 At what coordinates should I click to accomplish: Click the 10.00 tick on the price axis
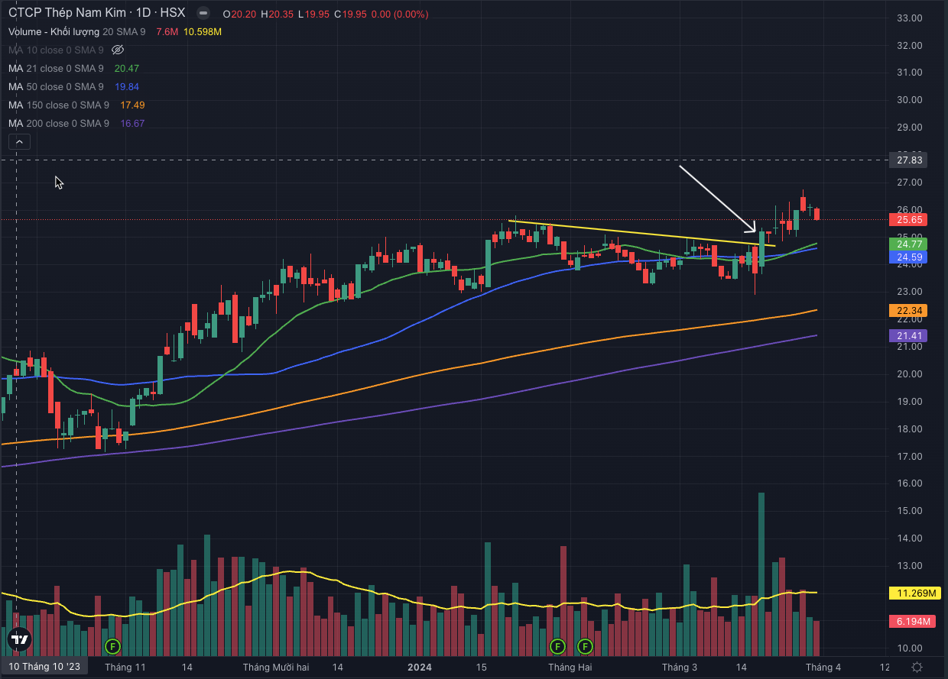pyautogui.click(x=909, y=648)
